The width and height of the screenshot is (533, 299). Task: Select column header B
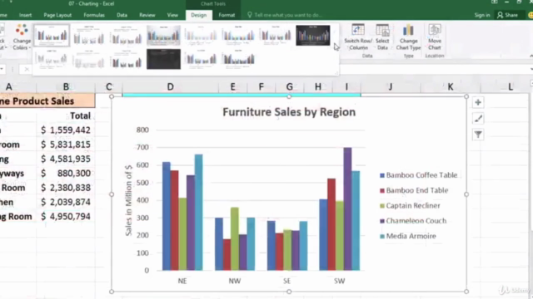66,86
